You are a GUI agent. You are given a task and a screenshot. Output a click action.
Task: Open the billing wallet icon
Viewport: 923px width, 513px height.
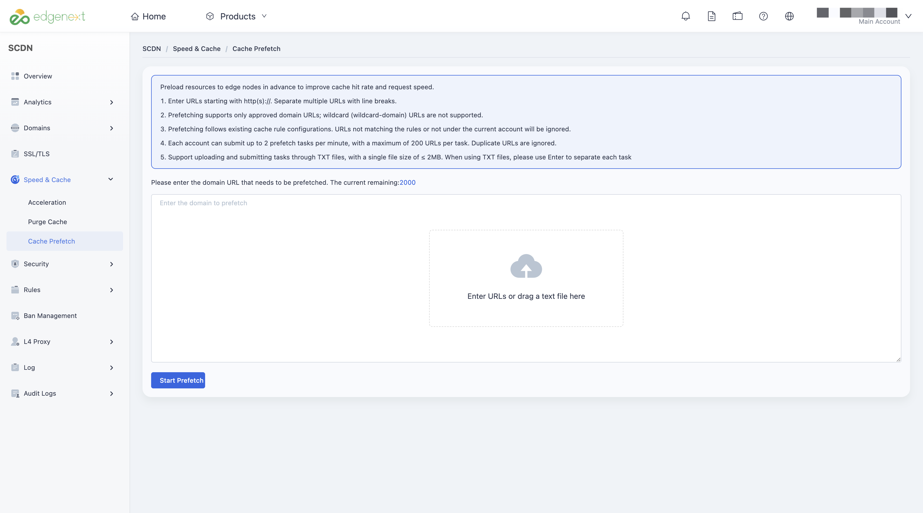click(737, 16)
